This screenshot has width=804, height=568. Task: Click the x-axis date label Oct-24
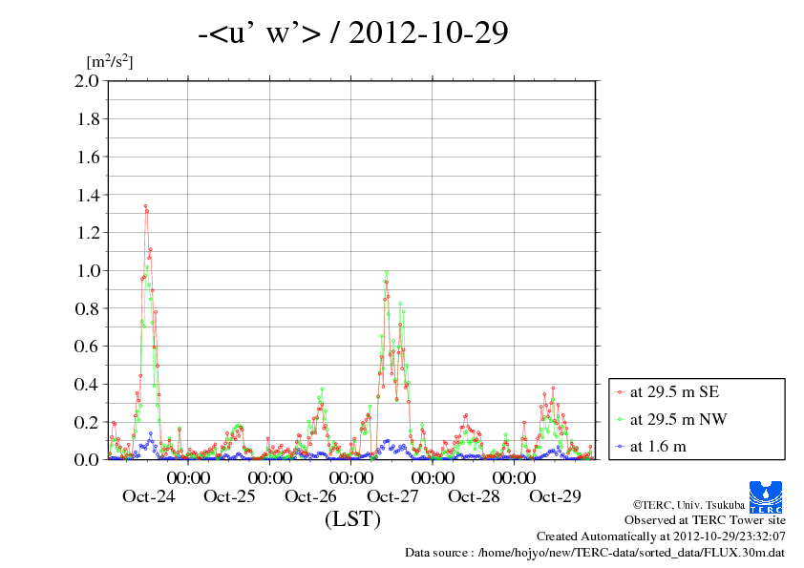149,496
